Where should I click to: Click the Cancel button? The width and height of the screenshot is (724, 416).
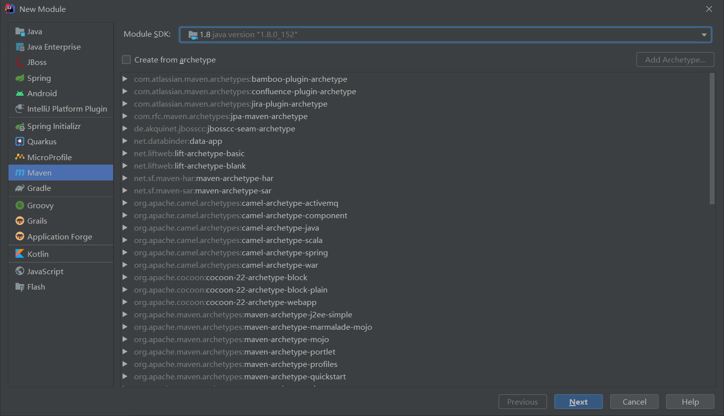(634, 402)
